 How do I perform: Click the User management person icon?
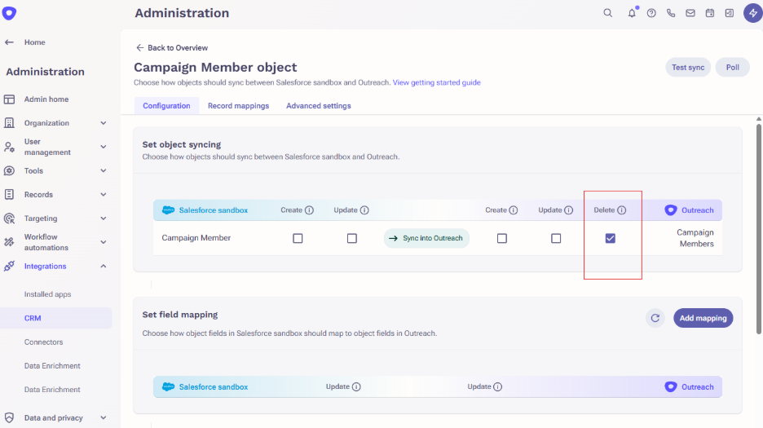9,147
